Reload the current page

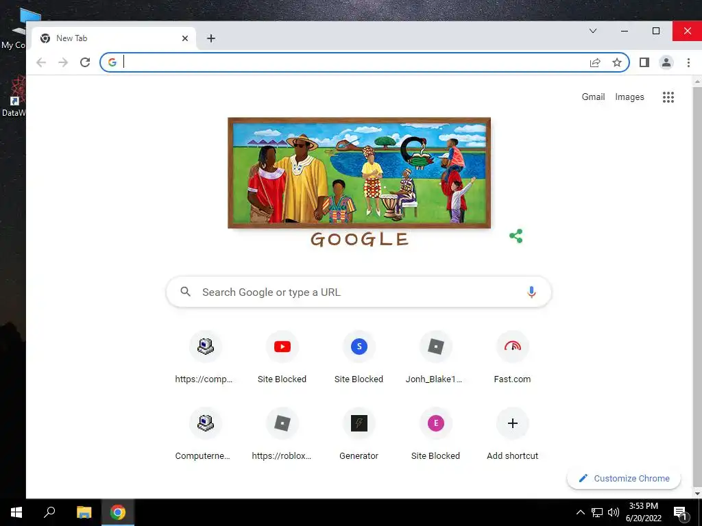tap(85, 62)
